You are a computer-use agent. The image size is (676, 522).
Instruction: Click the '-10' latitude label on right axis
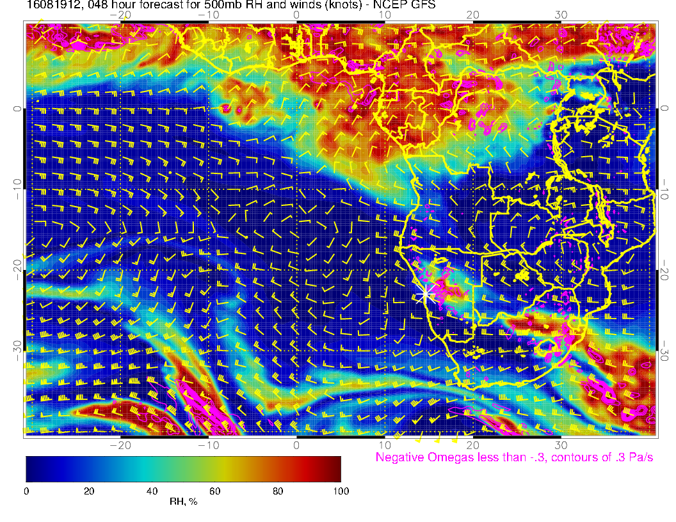pos(665,189)
